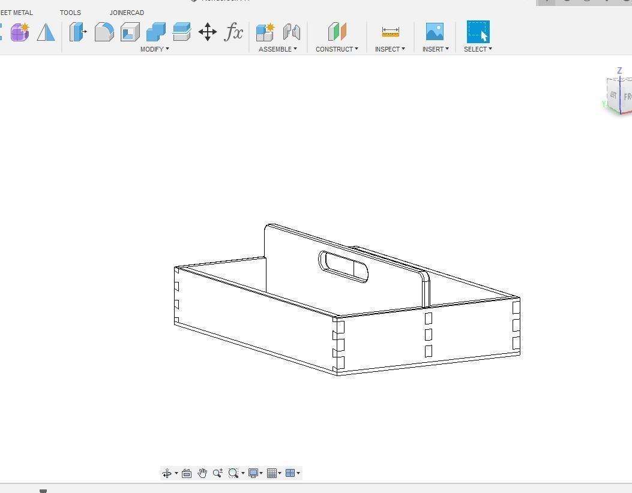
Task: Click the Grid and Snaps icon
Action: [x=272, y=473]
